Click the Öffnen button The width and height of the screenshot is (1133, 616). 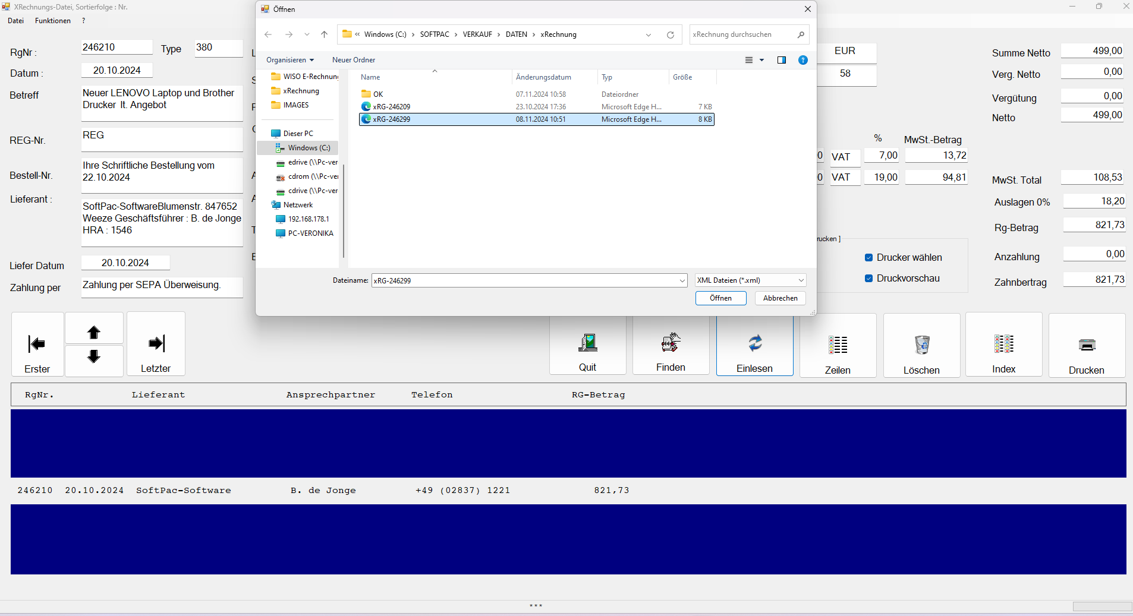pyautogui.click(x=721, y=298)
